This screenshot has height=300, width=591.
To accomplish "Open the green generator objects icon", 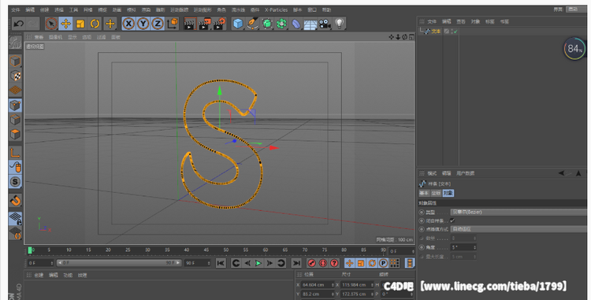I will [x=267, y=24].
